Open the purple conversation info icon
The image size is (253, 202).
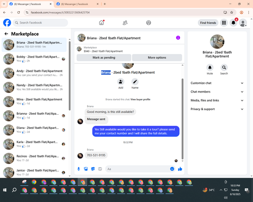178,38
